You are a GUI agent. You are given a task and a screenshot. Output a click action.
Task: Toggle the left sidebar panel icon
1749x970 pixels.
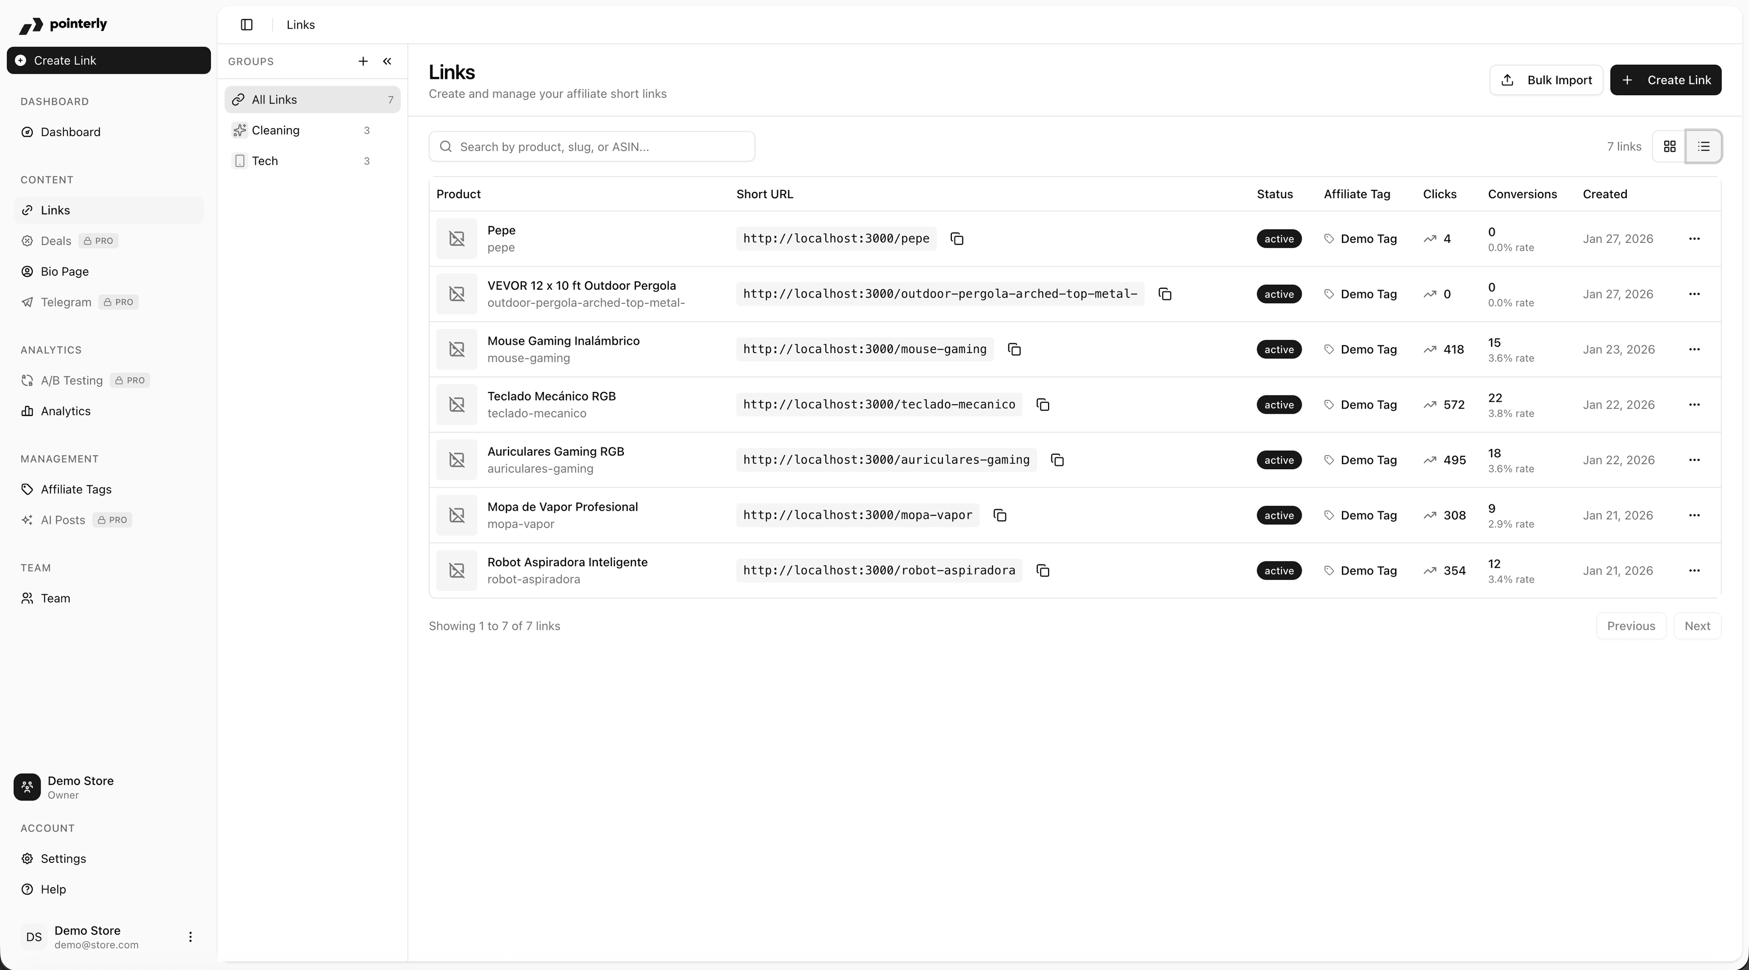246,25
